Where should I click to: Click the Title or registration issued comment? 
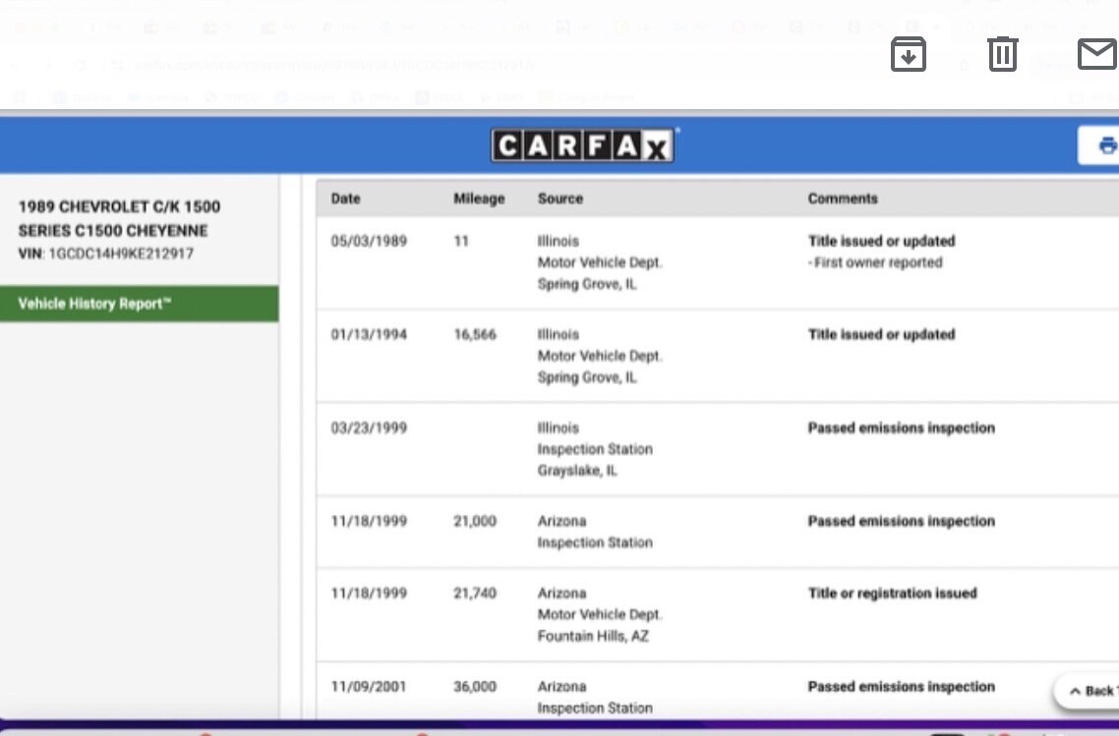coord(892,594)
